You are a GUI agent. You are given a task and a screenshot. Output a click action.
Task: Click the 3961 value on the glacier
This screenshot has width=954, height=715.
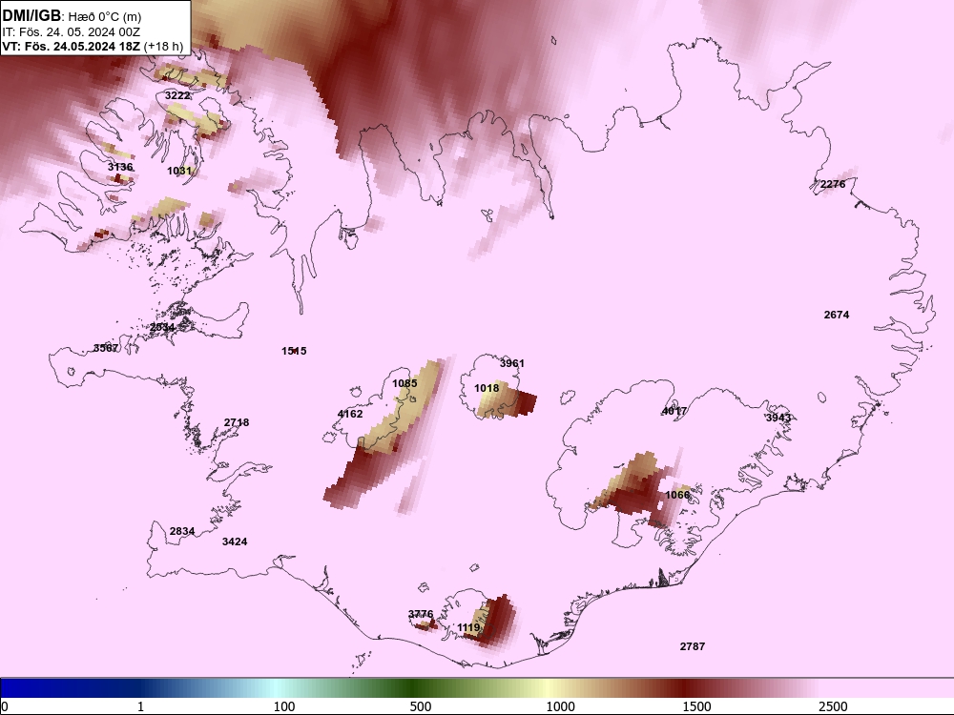pyautogui.click(x=511, y=363)
